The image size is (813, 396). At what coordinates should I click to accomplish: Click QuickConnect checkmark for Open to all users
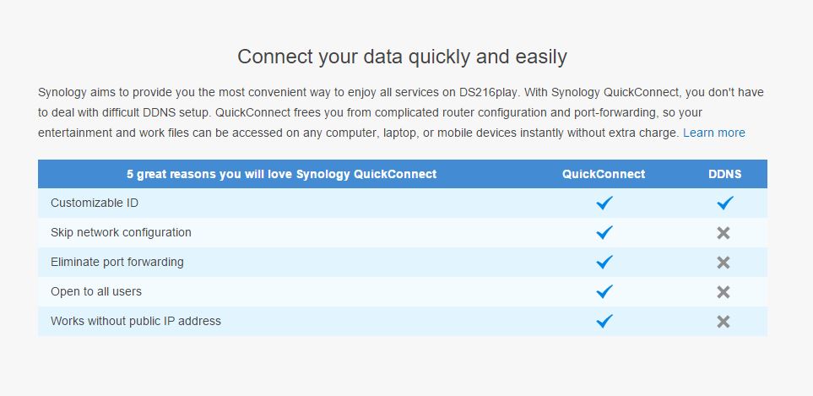pos(604,291)
